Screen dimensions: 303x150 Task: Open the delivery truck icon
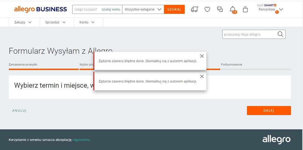pyautogui.click(x=195, y=9)
